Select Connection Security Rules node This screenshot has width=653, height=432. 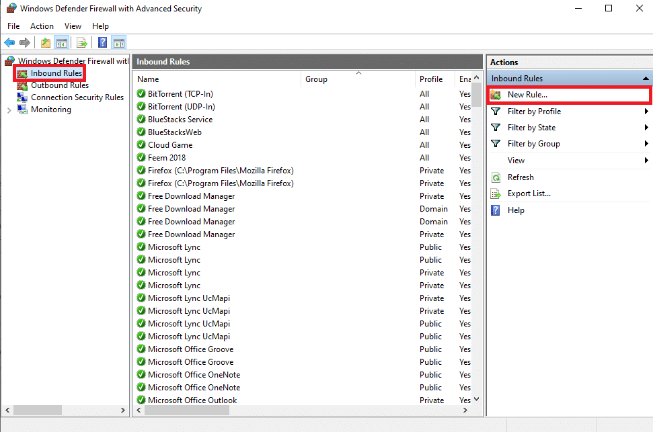tap(77, 97)
